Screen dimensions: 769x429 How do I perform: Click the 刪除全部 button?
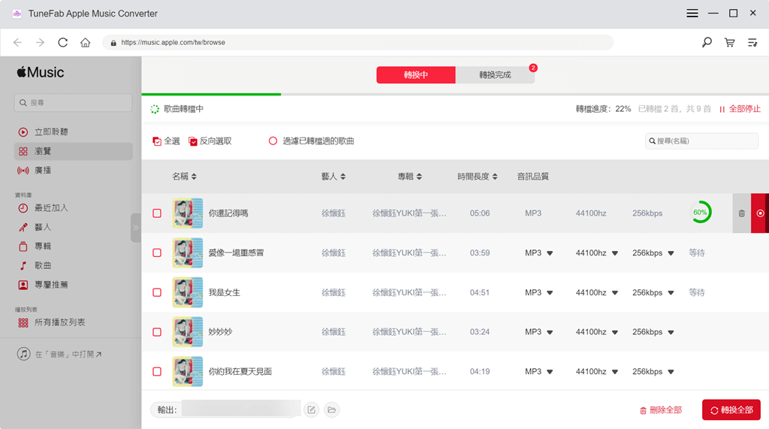coord(661,410)
